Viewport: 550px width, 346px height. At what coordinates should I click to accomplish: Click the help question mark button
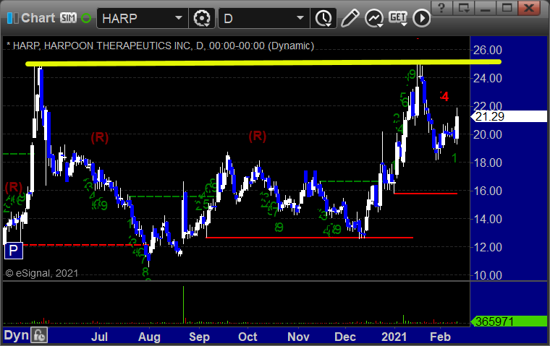(x=441, y=8)
